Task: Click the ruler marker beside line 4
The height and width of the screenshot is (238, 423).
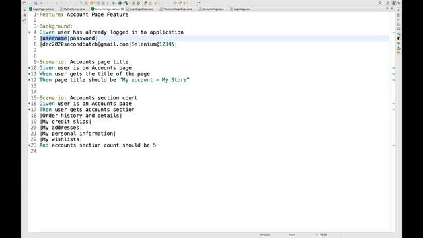Action: (x=29, y=32)
